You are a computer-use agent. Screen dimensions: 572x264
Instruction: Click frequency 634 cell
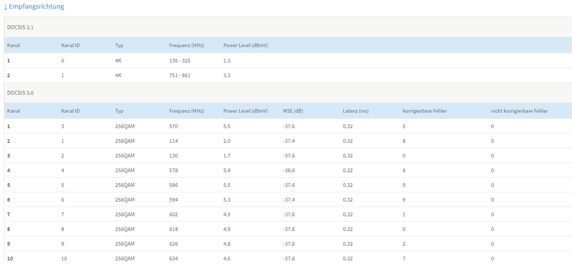173,258
